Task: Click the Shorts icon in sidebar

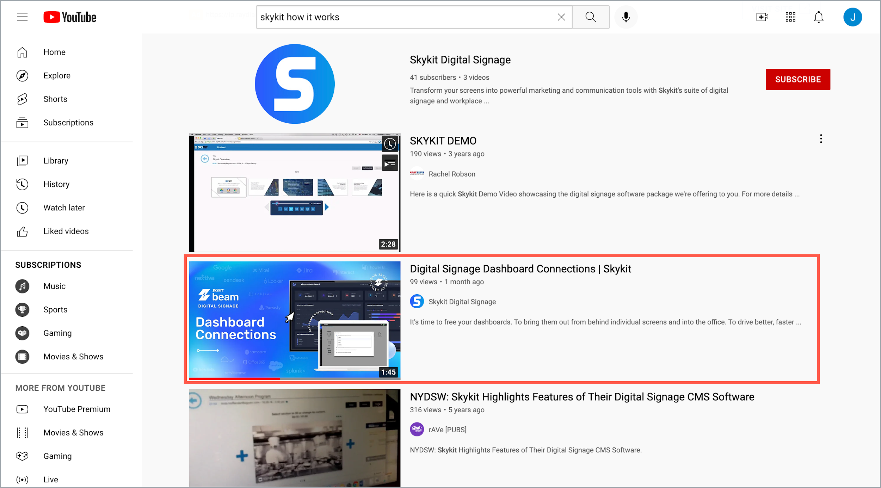Action: tap(22, 99)
